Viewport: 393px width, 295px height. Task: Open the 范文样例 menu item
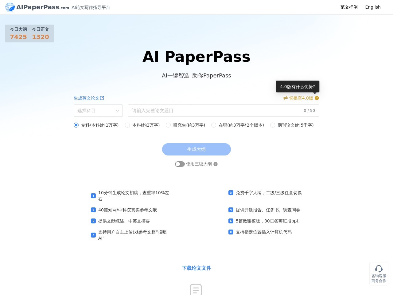[349, 7]
